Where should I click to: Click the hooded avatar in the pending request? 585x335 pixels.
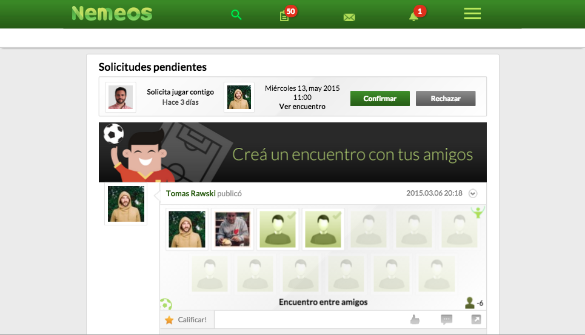coord(239,98)
